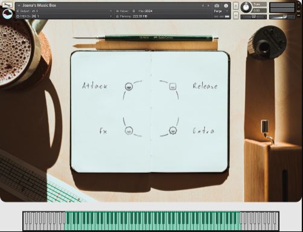Click the Tune value field 0.00
303x232 pixels.
click(x=260, y=10)
